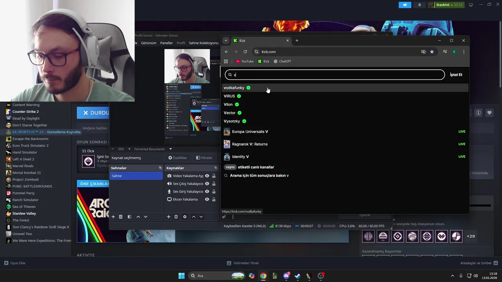Delete the selected scene in Sahneler panel

[121, 217]
